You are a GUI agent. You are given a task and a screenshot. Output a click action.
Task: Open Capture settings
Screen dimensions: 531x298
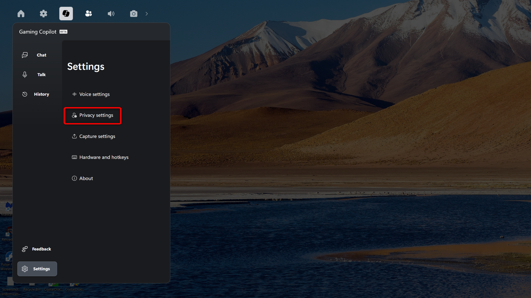pos(94,136)
